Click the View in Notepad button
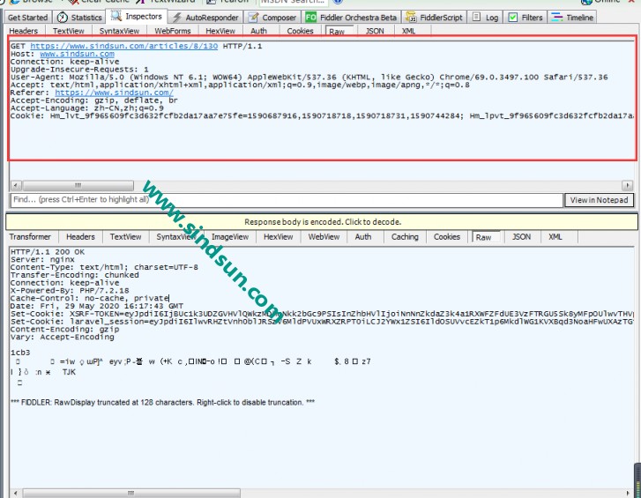 click(599, 200)
